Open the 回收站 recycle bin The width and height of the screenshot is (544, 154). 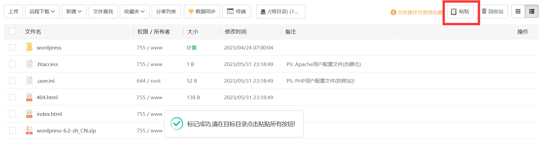click(493, 12)
